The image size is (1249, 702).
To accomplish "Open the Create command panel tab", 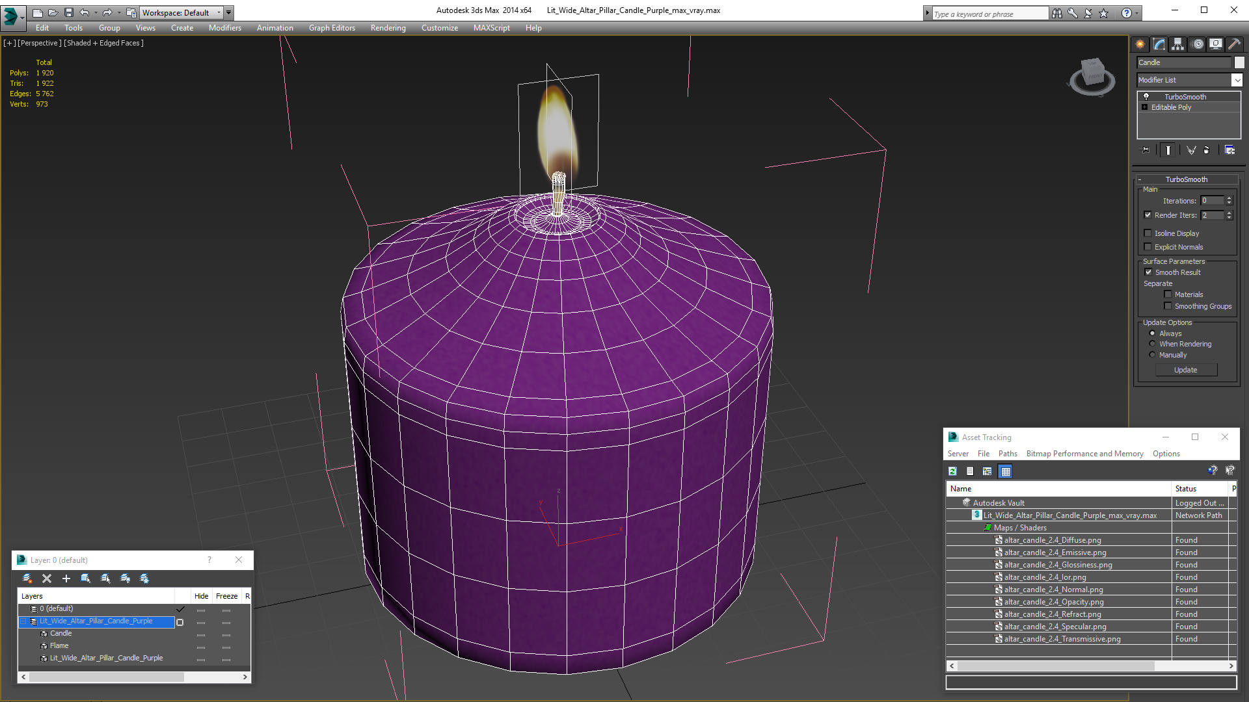I will [x=1140, y=44].
